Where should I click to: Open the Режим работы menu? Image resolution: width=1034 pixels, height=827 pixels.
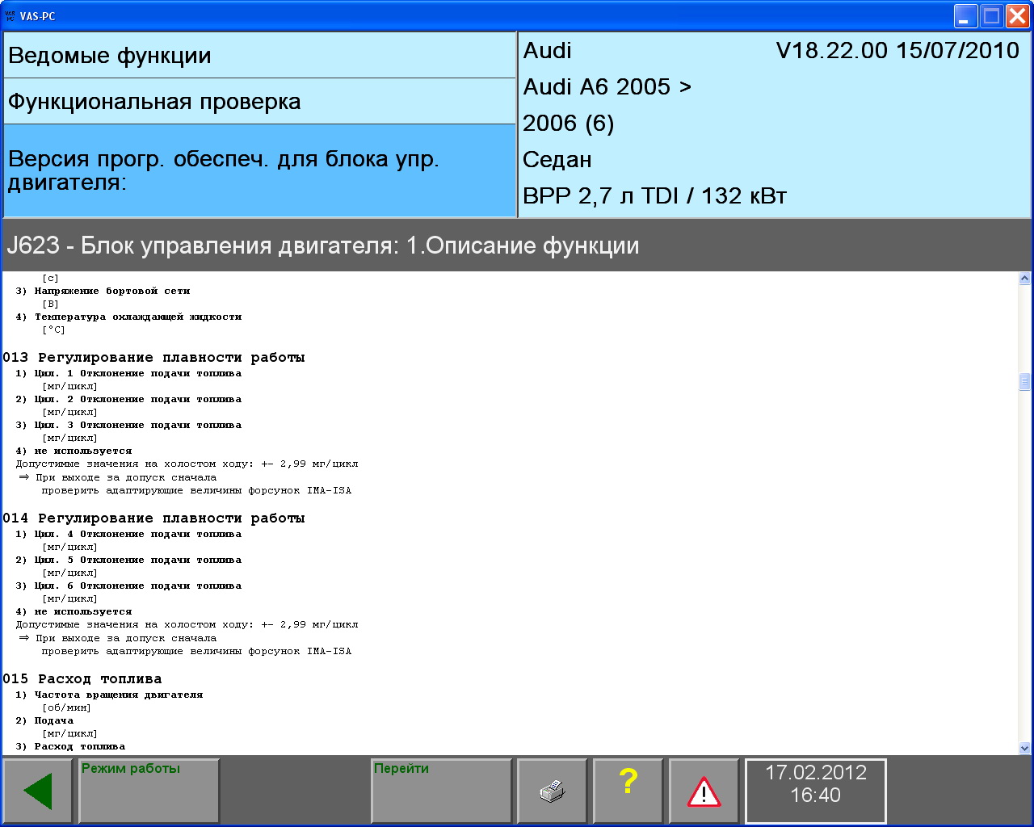[x=149, y=791]
